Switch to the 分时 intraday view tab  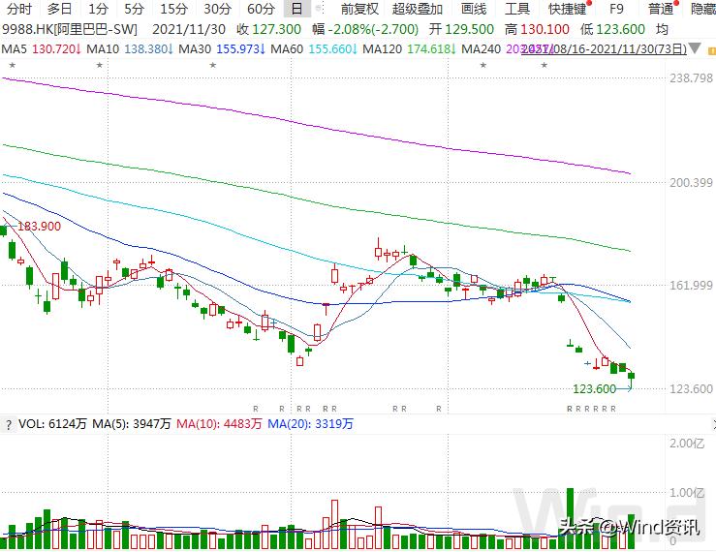pyautogui.click(x=19, y=9)
